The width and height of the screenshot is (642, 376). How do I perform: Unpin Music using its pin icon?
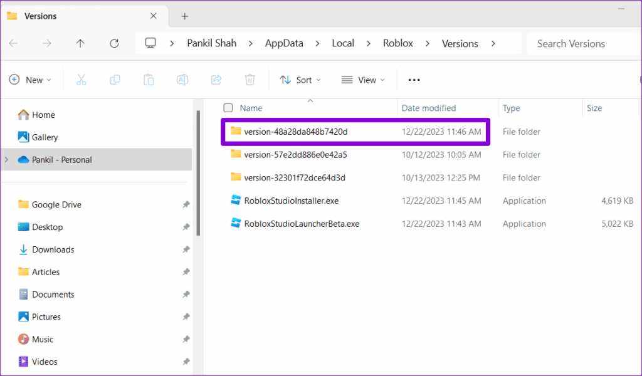pos(186,339)
